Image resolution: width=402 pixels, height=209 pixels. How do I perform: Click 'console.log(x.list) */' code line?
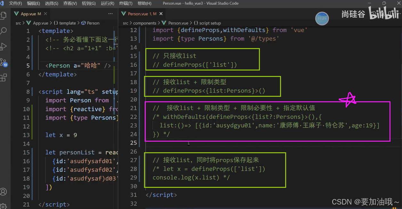tap(191, 177)
